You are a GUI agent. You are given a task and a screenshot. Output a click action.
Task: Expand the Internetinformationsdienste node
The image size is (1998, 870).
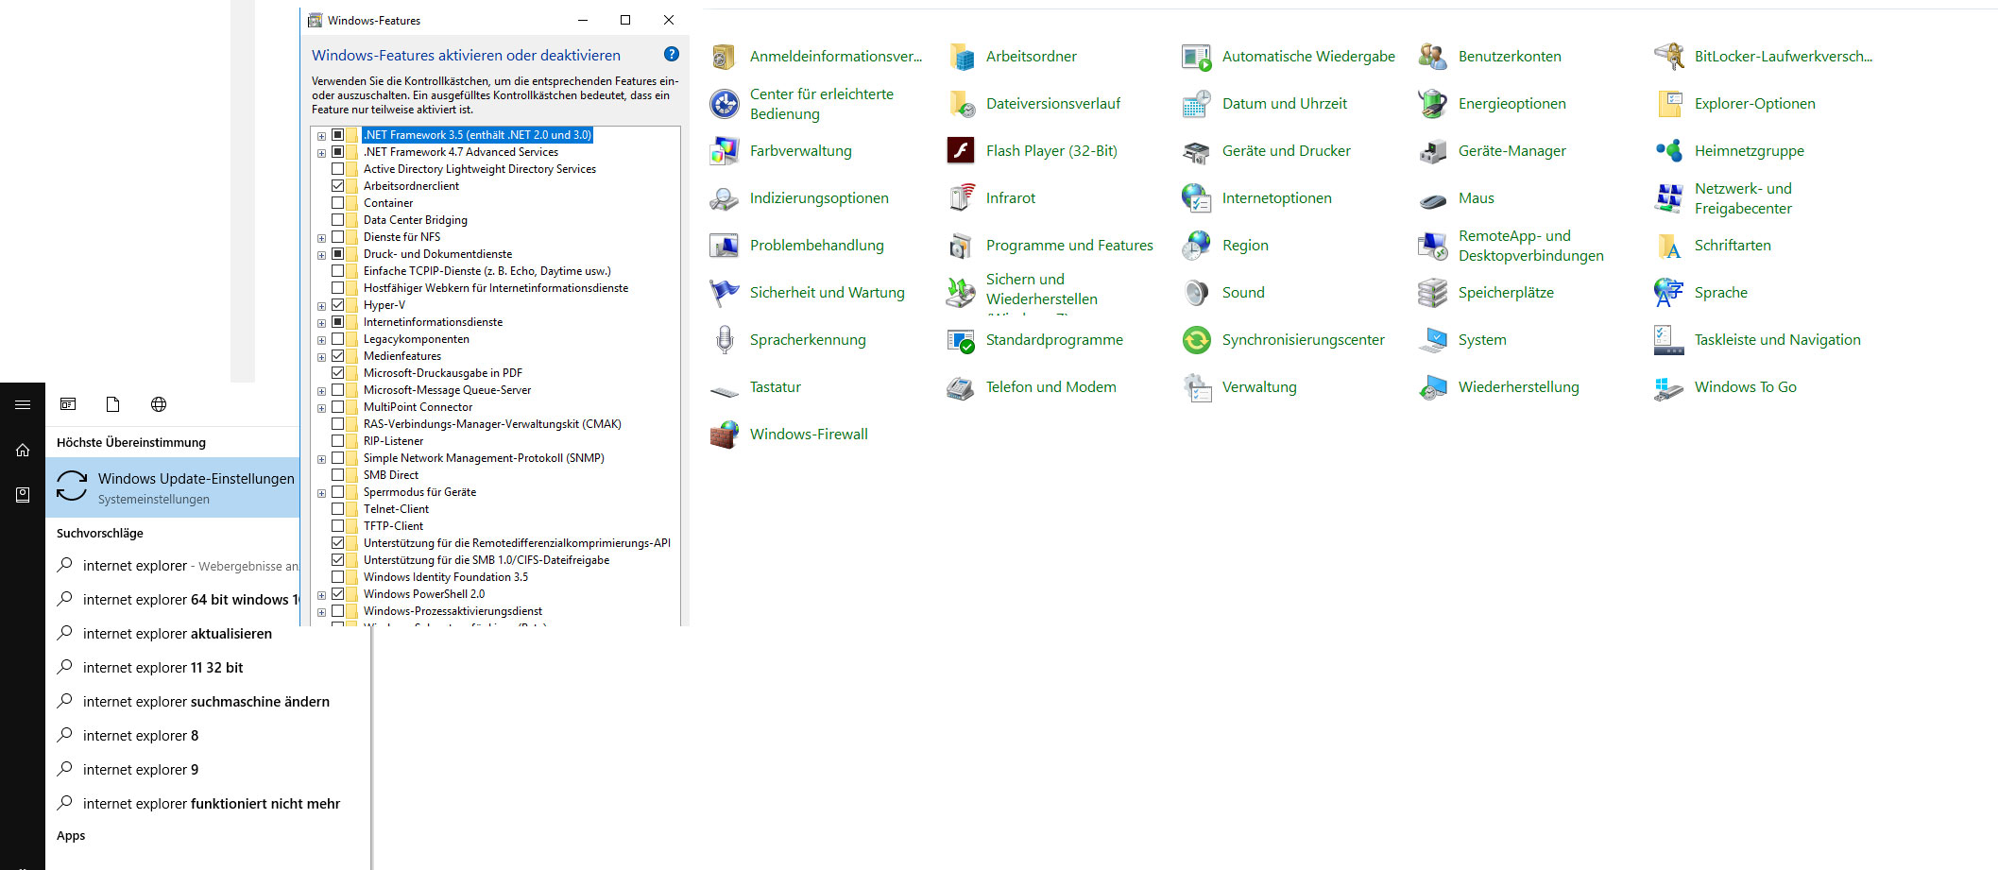[321, 323]
